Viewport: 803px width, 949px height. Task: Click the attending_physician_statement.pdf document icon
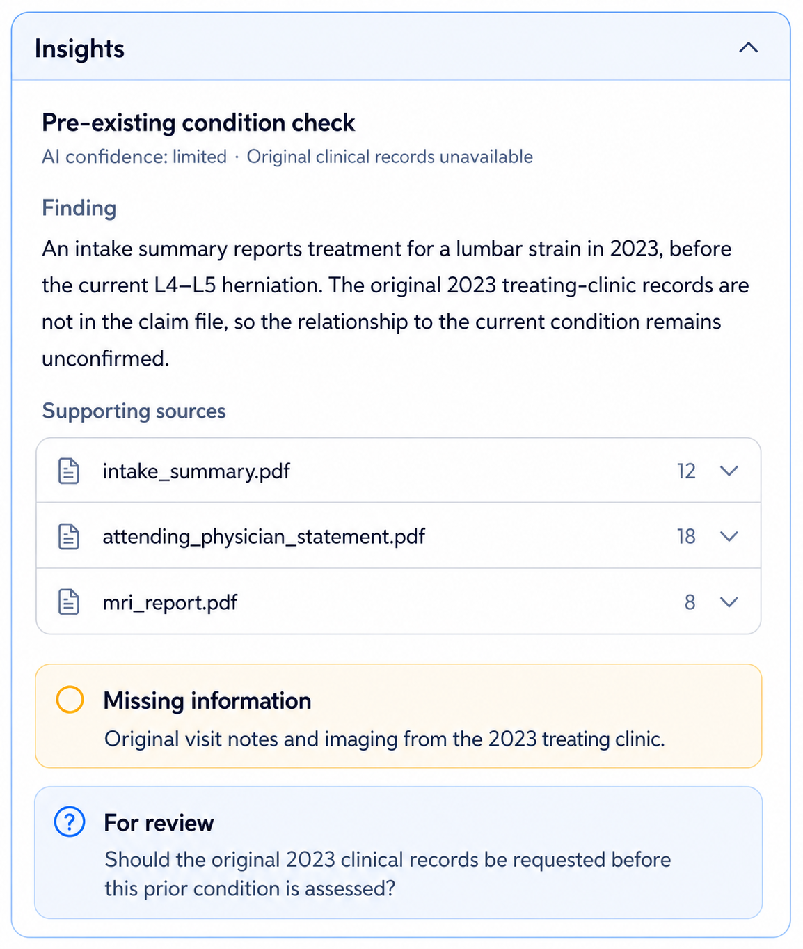(68, 536)
